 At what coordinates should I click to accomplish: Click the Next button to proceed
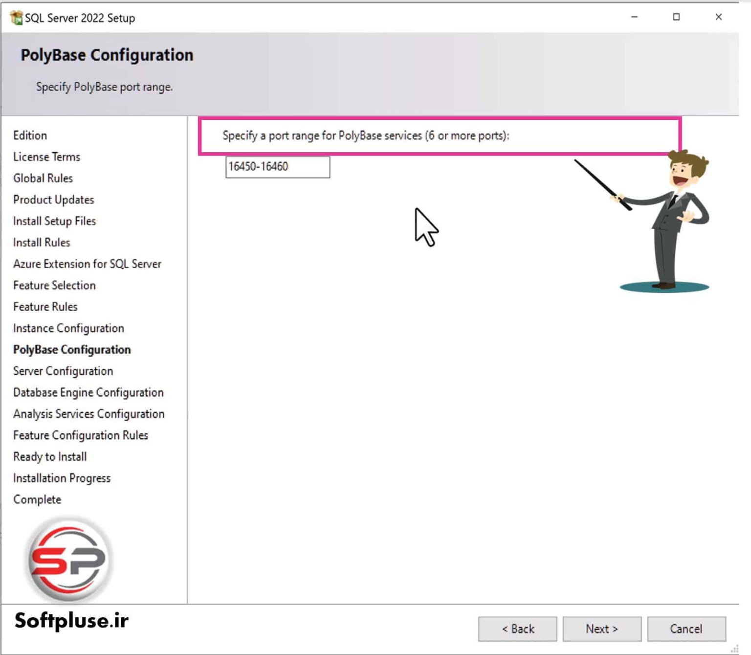pyautogui.click(x=601, y=629)
